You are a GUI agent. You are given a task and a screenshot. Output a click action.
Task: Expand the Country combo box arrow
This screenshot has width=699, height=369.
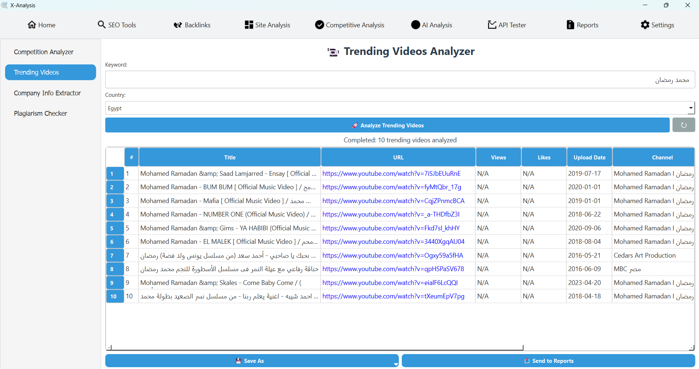[691, 108]
